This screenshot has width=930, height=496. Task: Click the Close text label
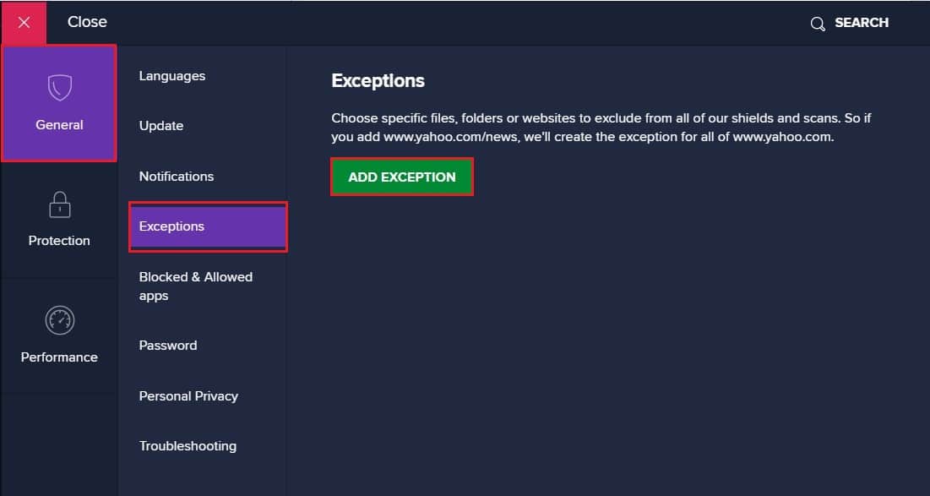point(87,22)
